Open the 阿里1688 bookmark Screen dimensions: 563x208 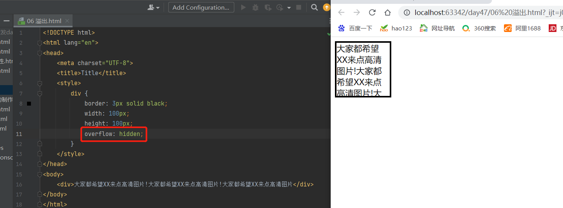click(522, 28)
